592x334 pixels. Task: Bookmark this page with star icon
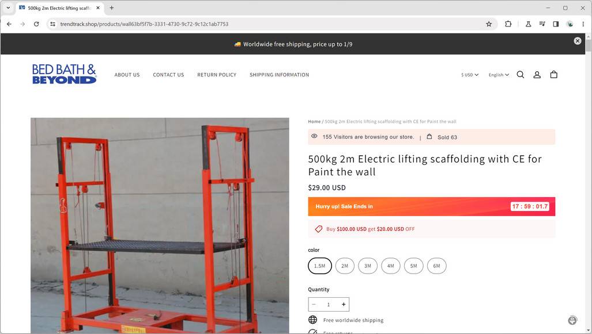(489, 24)
